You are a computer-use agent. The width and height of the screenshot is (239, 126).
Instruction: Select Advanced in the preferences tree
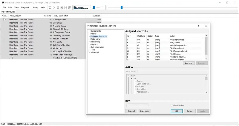94,53
